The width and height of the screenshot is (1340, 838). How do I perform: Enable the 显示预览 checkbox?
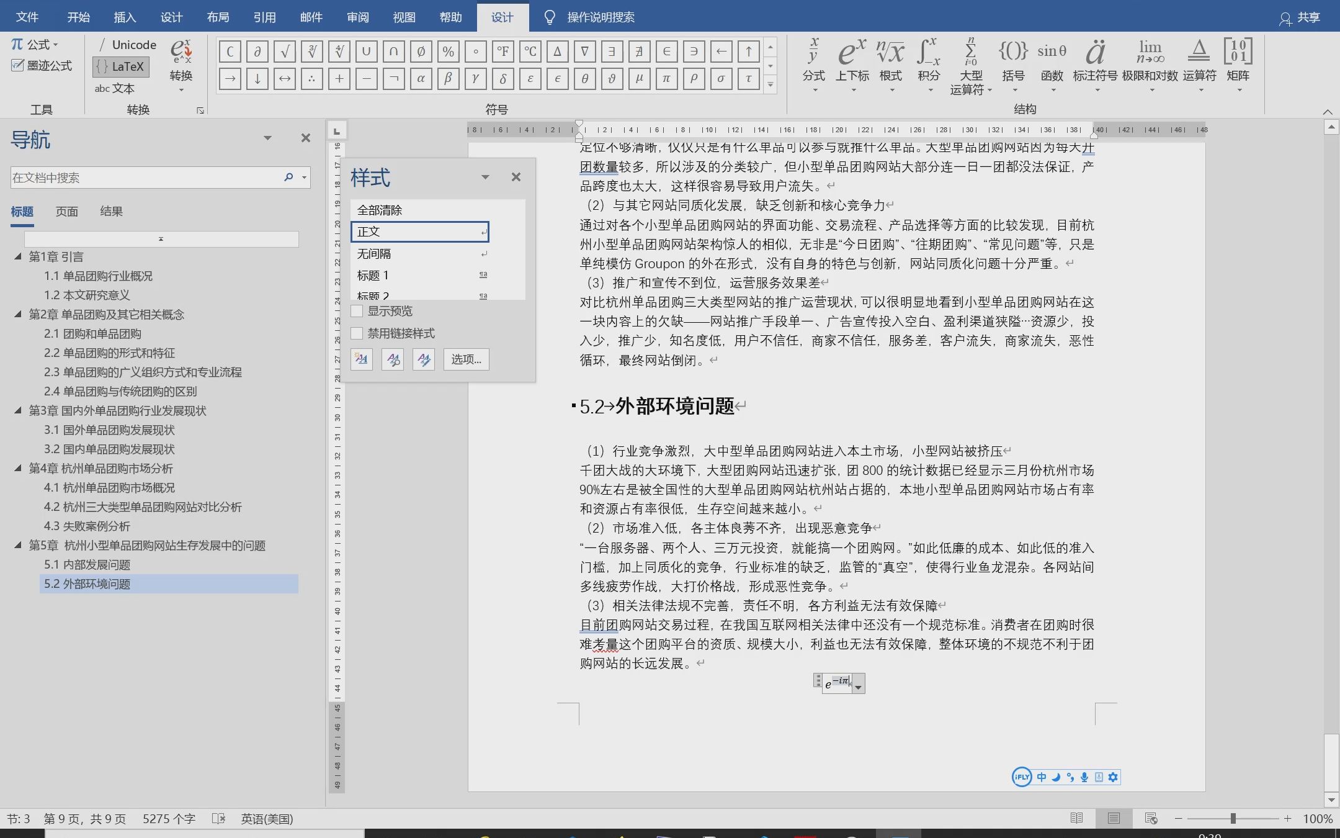[357, 311]
